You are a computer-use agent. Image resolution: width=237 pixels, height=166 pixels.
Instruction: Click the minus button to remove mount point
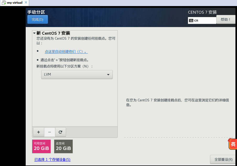point(50,132)
